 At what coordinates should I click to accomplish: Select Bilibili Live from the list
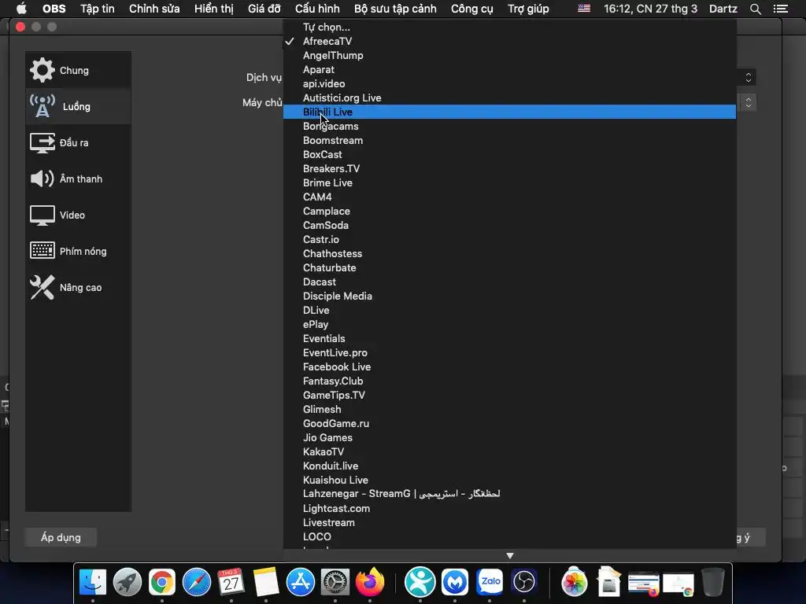(509, 112)
